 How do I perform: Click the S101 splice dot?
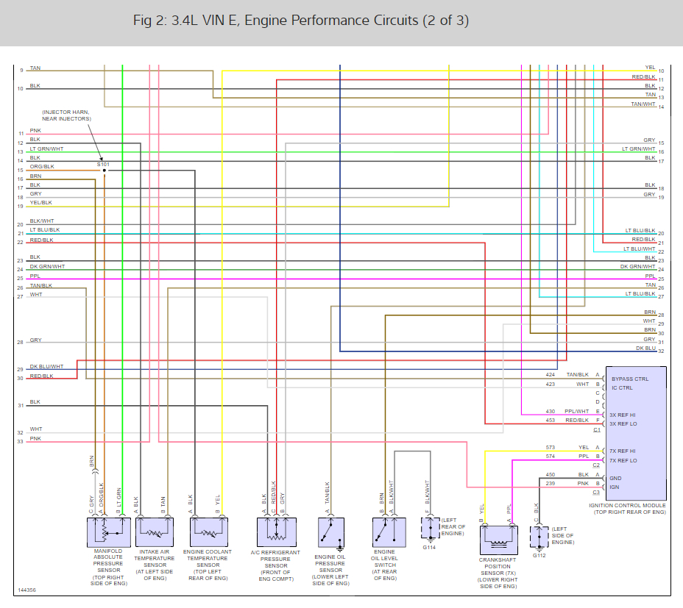click(x=104, y=170)
